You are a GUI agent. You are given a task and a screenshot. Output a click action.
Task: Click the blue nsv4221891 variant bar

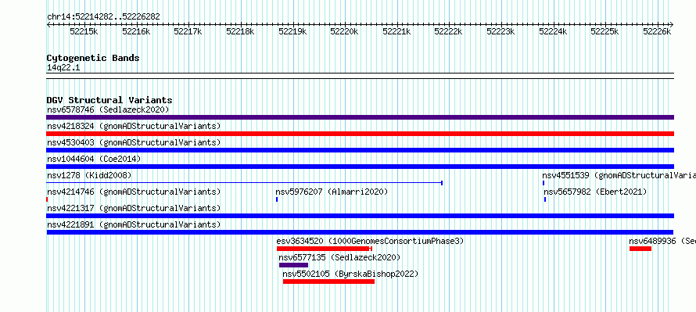(x=360, y=232)
